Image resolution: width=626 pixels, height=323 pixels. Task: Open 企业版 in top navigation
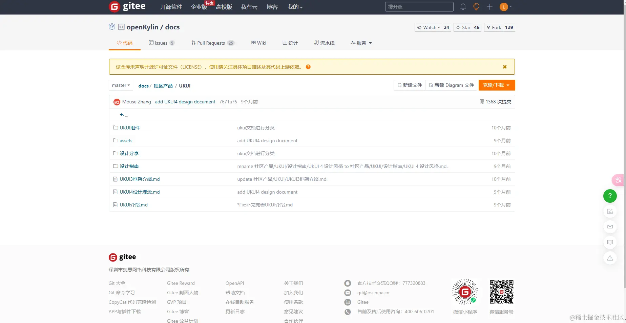(199, 7)
